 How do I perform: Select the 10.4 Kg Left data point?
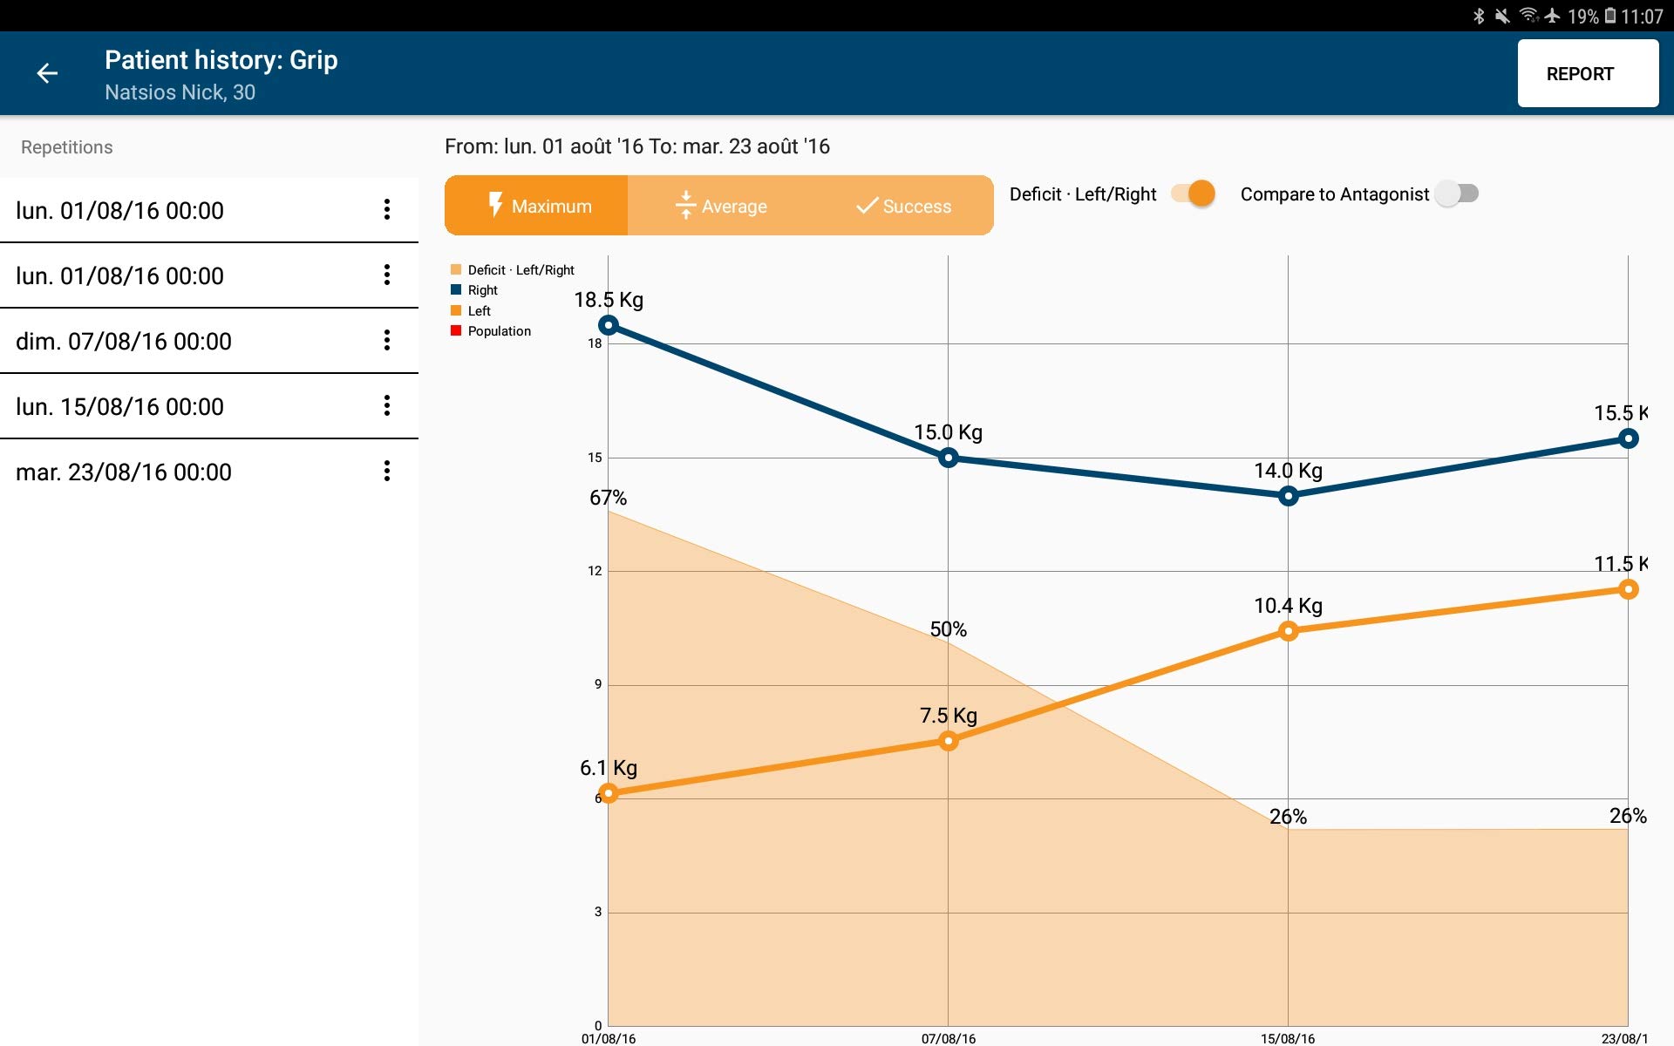tap(1288, 631)
